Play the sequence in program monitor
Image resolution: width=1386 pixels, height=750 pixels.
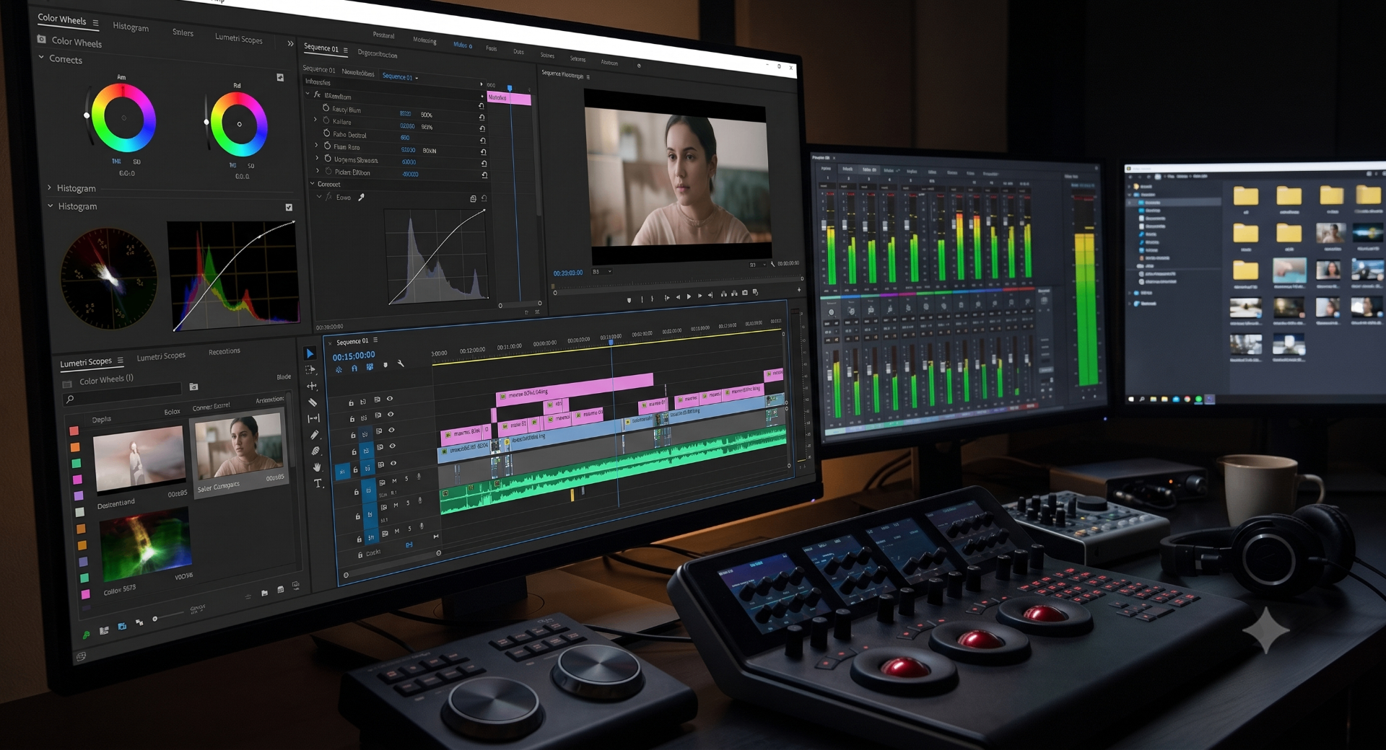point(689,296)
